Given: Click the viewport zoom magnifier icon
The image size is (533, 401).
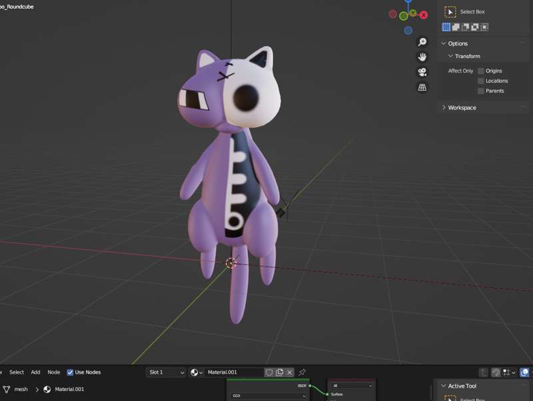Looking at the screenshot, I should (422, 42).
